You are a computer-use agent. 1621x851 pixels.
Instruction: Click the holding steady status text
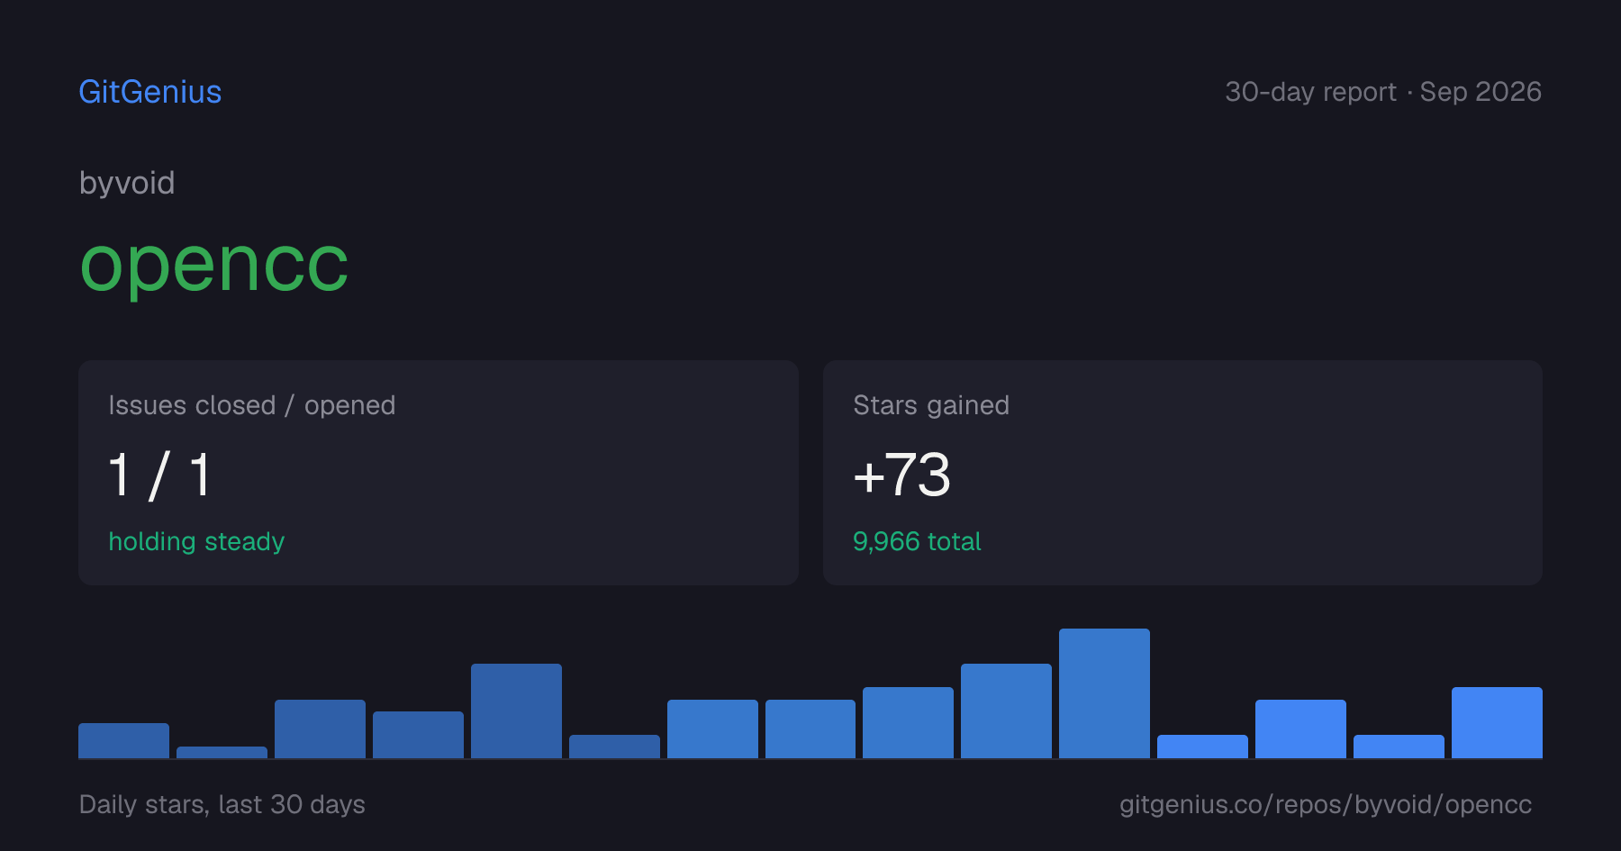(196, 541)
